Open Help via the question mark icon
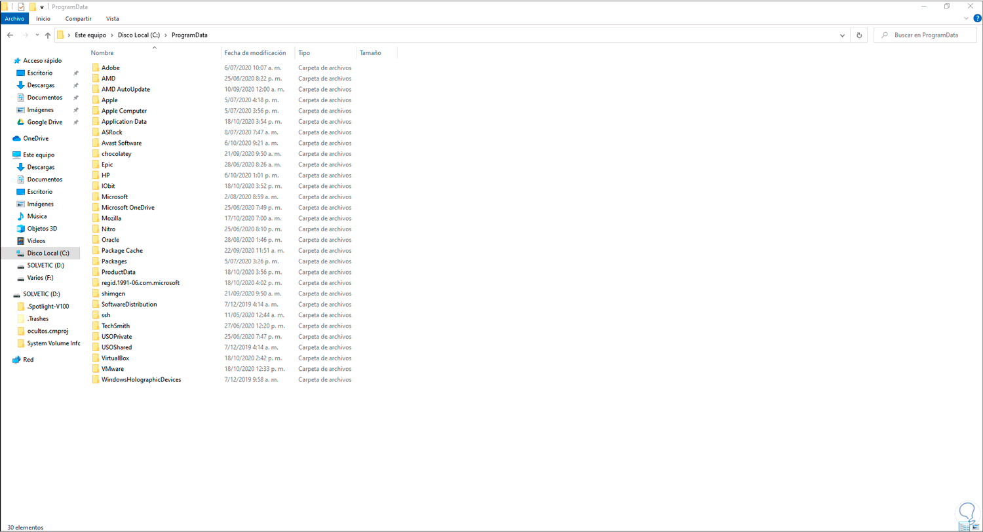The width and height of the screenshot is (983, 532). 976,18
